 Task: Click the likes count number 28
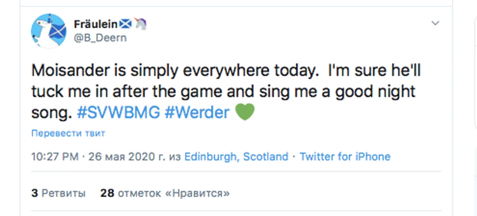pyautogui.click(x=107, y=194)
